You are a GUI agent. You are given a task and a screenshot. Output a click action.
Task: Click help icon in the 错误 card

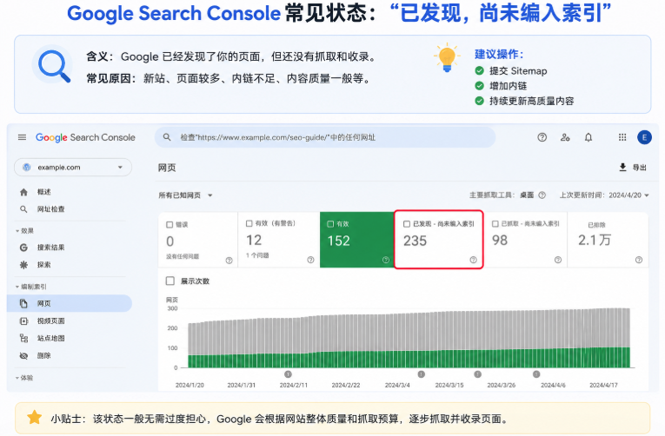coord(229,261)
